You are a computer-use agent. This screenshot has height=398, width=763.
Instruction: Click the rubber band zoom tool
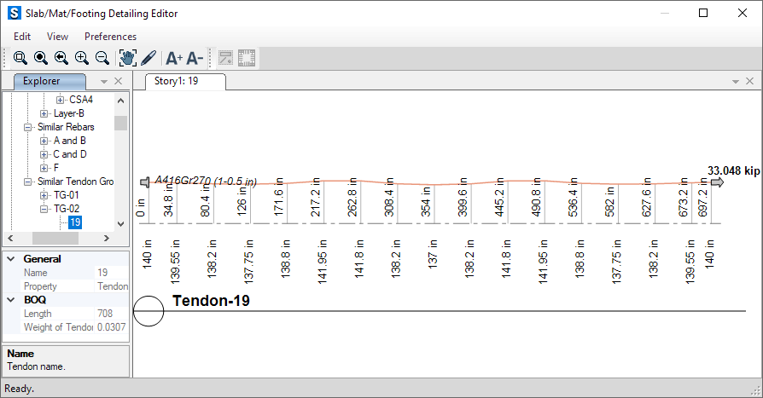click(20, 58)
